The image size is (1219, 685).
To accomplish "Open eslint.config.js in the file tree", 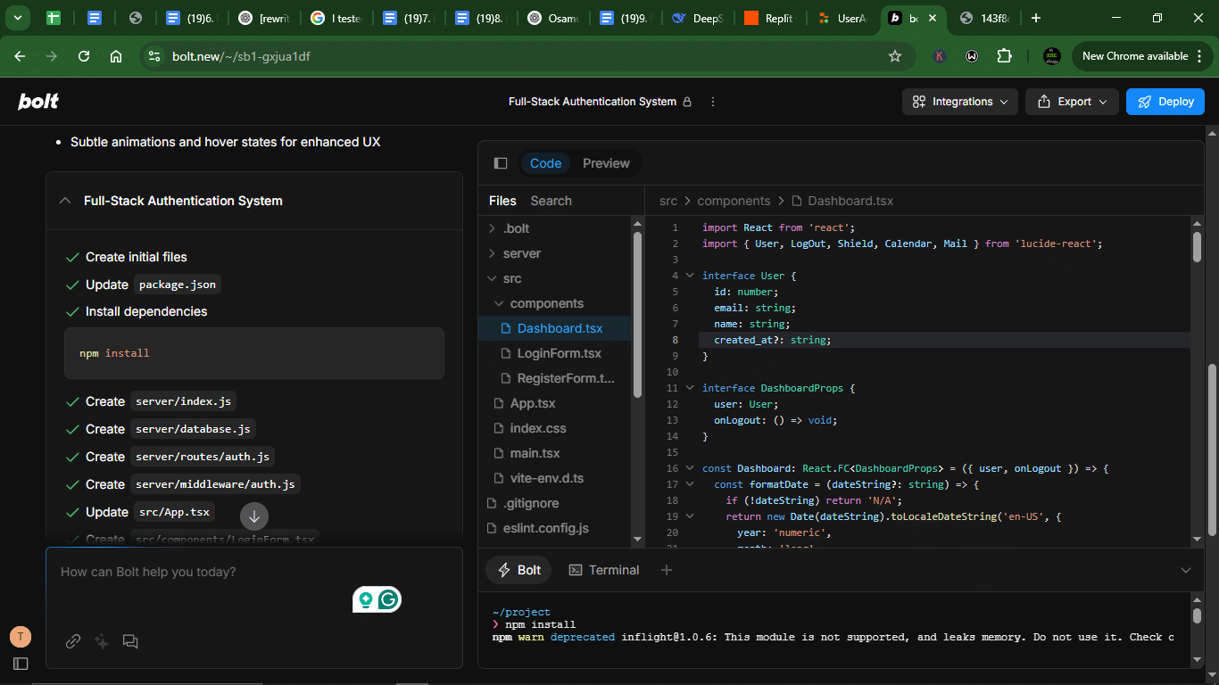I will [545, 528].
